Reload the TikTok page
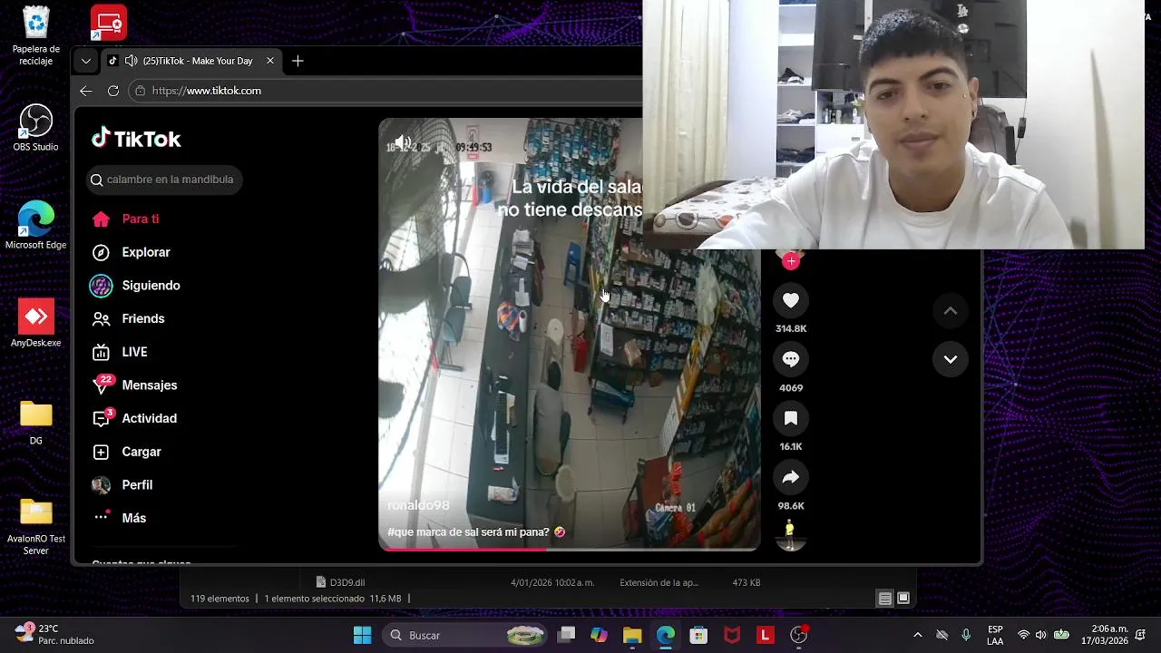Screen dimensions: 1161x653 click(113, 91)
